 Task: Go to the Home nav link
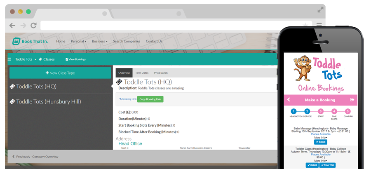tap(61, 41)
